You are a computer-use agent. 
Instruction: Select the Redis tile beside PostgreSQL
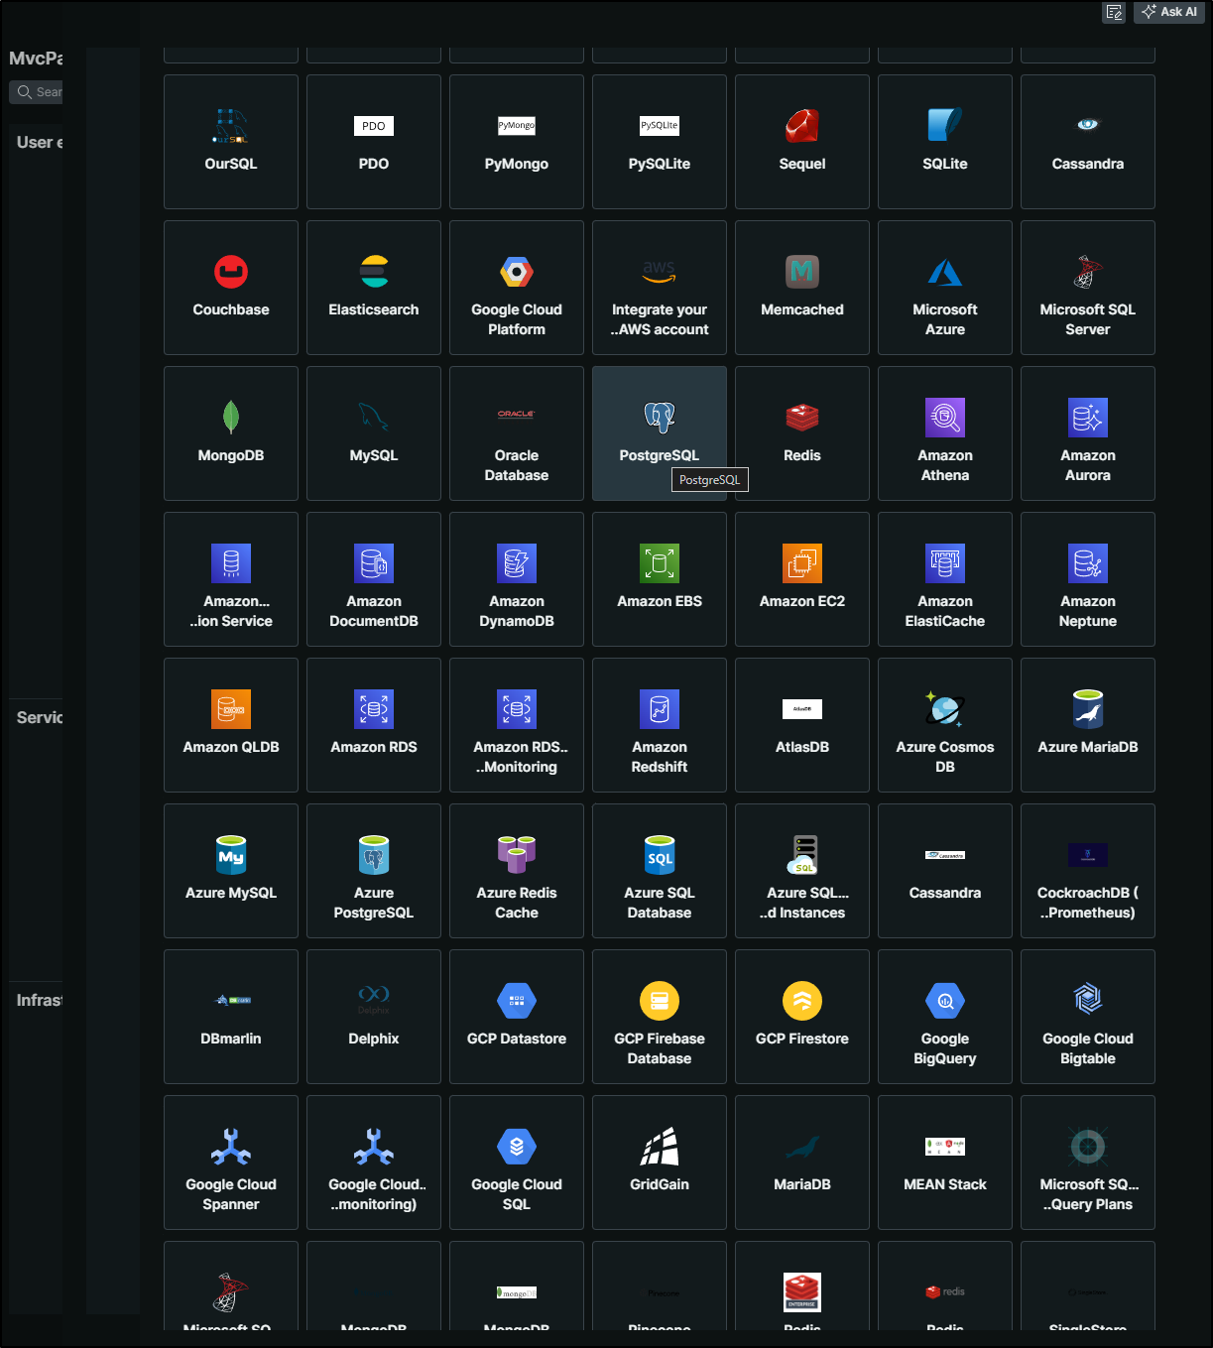[x=802, y=433]
